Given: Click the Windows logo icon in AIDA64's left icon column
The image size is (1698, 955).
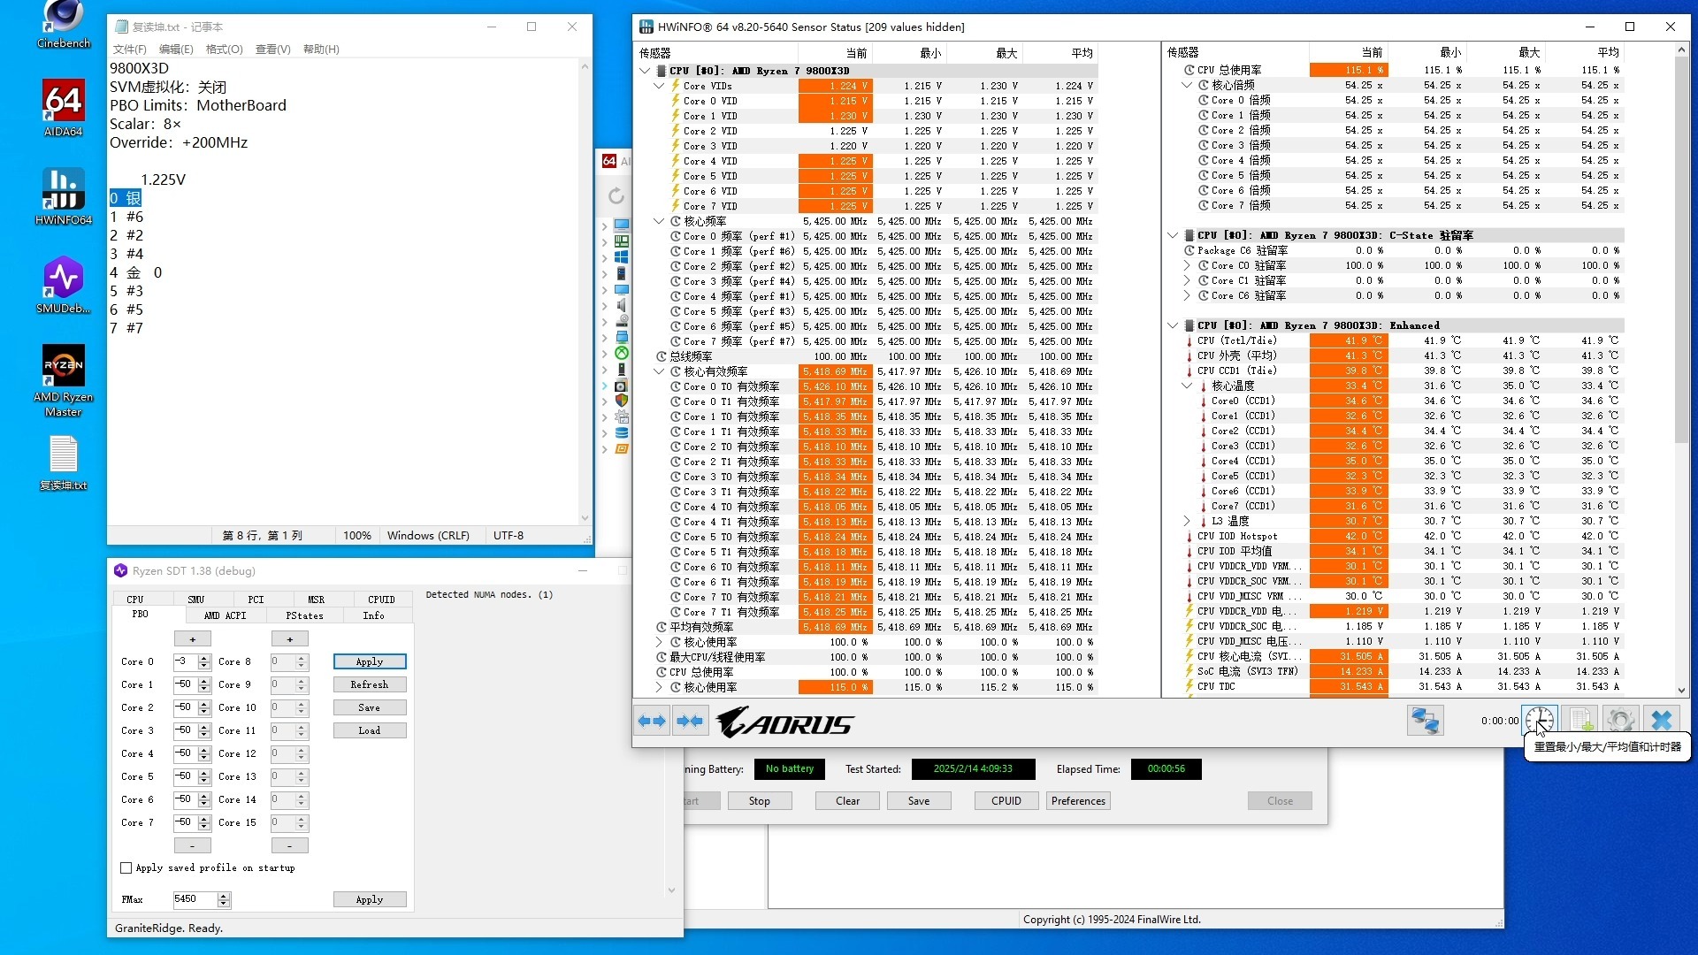Looking at the screenshot, I should point(622,256).
